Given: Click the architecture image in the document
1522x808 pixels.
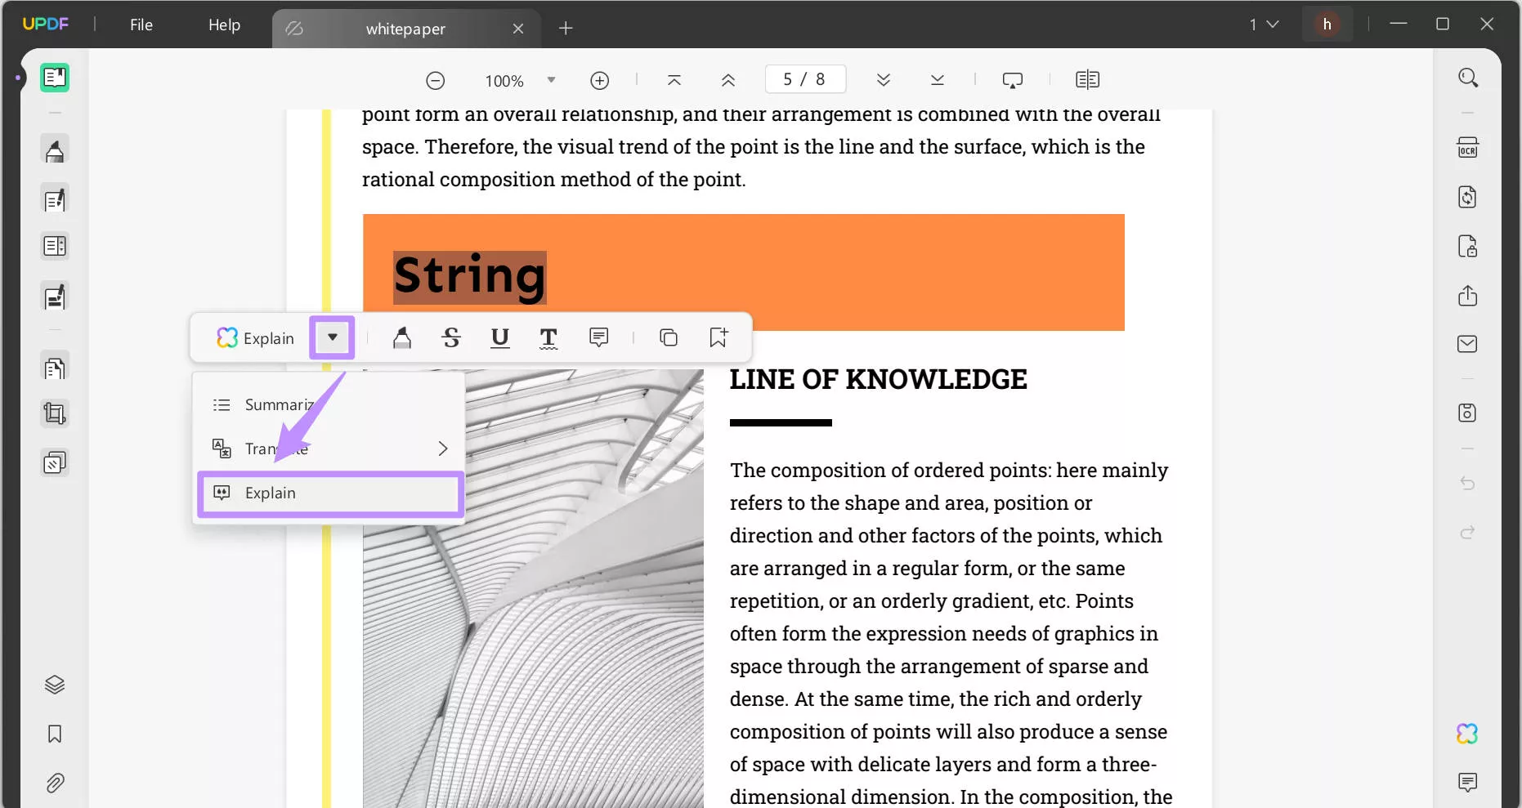Looking at the screenshot, I should (x=533, y=588).
